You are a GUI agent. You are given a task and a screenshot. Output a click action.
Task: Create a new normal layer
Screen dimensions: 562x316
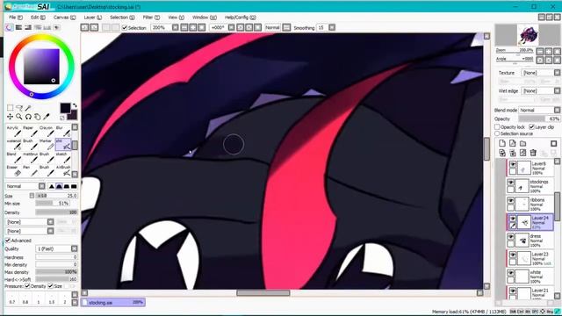502,143
